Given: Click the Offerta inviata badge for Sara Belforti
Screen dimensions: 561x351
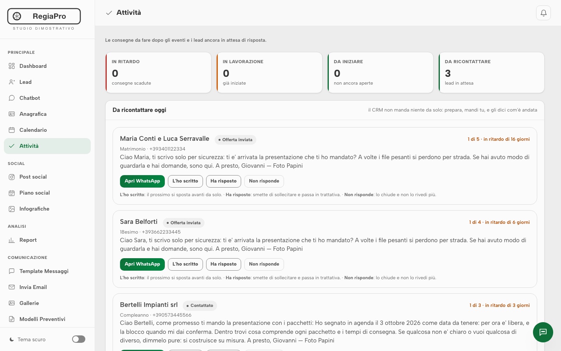Looking at the screenshot, I should coord(183,223).
